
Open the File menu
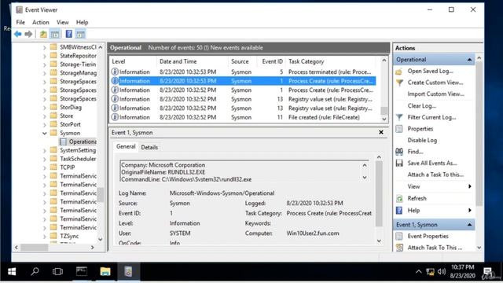pos(20,22)
